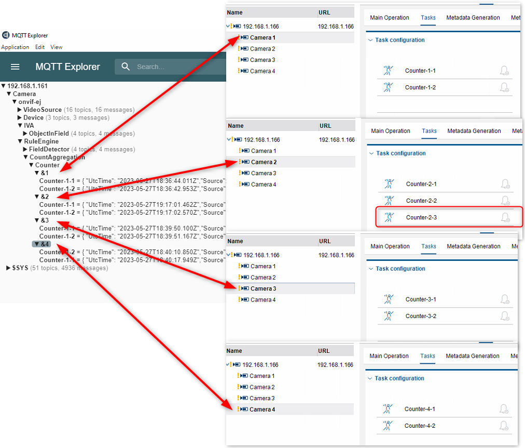The width and height of the screenshot is (525, 448).
Task: Click the Camera 4 camera icon in bottom panel
Action: click(x=244, y=409)
